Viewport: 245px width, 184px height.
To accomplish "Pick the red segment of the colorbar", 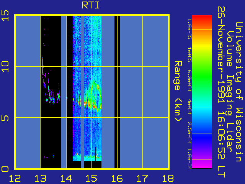I will (202, 20).
